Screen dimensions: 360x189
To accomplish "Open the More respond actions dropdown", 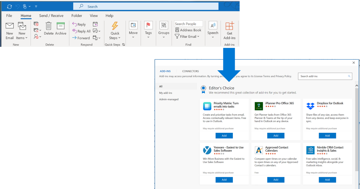I will pos(97,38).
